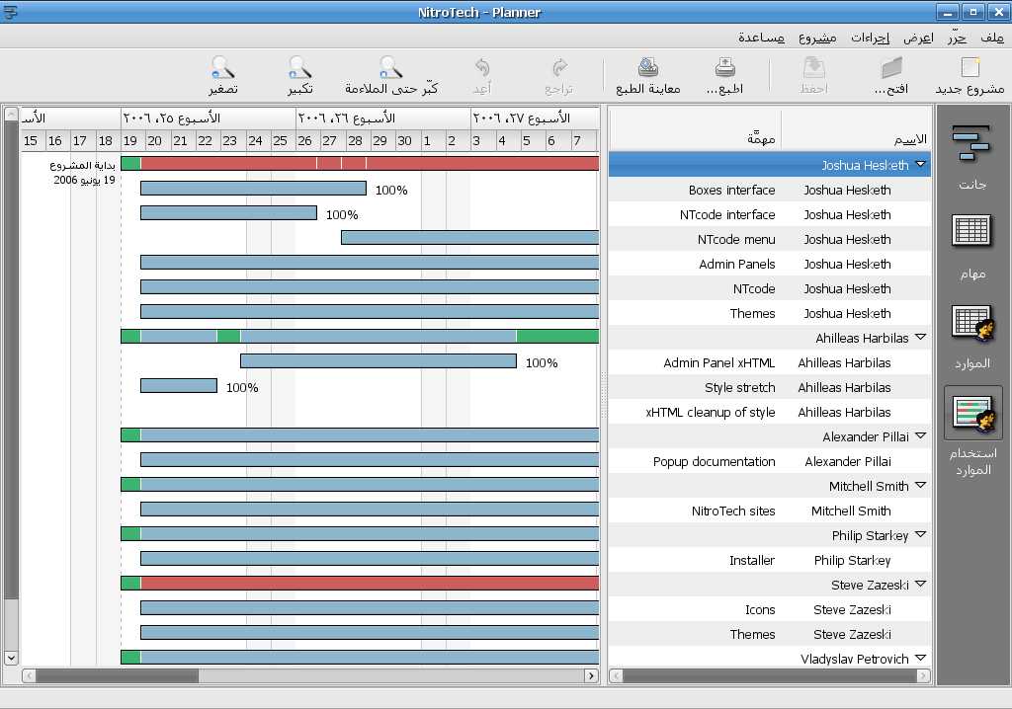The image size is (1012, 709).
Task: Click the Boxes interface bar in the chart
Action: tap(253, 189)
